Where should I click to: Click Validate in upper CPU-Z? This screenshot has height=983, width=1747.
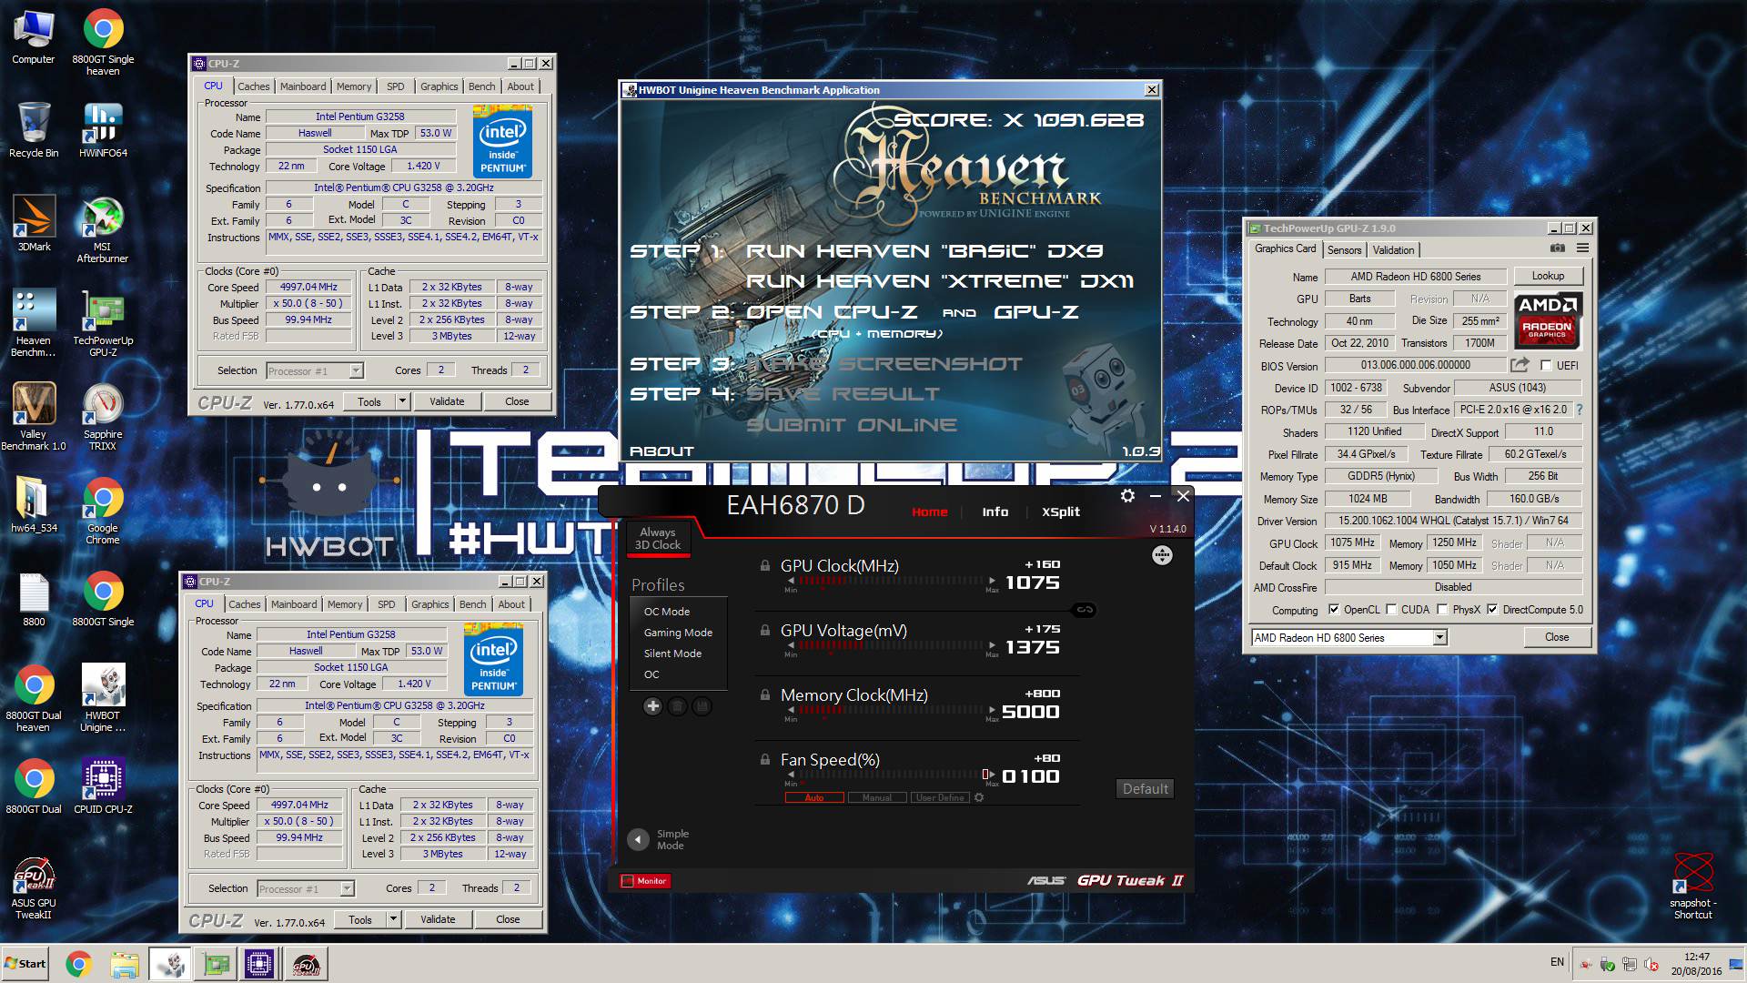click(447, 401)
